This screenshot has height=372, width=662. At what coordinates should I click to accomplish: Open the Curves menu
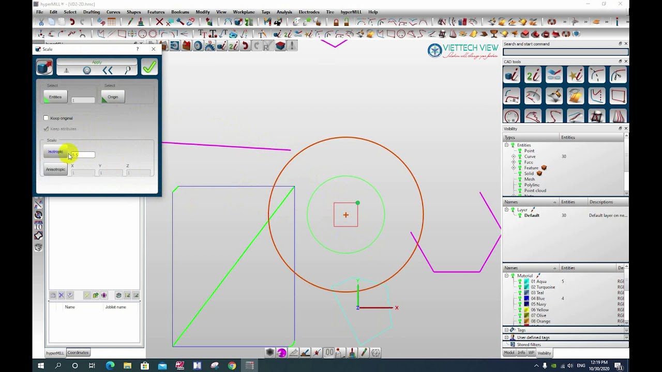(x=113, y=12)
